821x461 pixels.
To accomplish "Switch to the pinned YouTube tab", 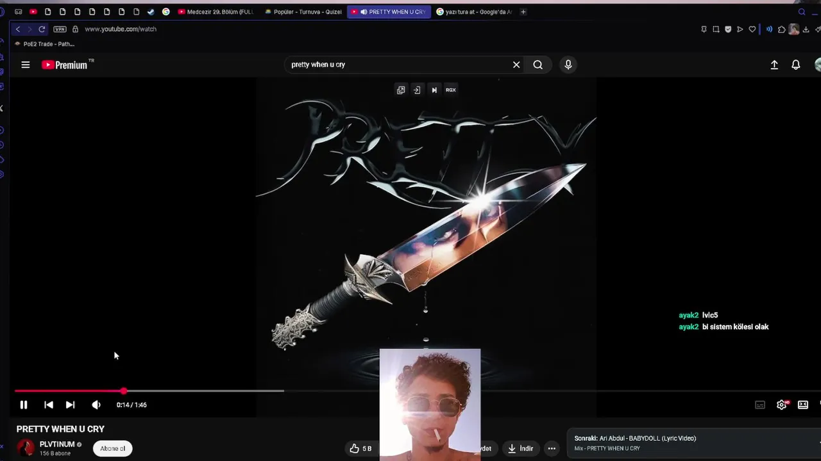I will [33, 12].
